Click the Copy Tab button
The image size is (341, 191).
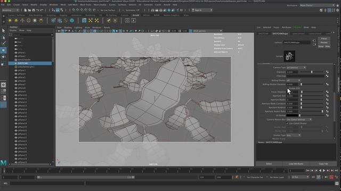click(323, 164)
